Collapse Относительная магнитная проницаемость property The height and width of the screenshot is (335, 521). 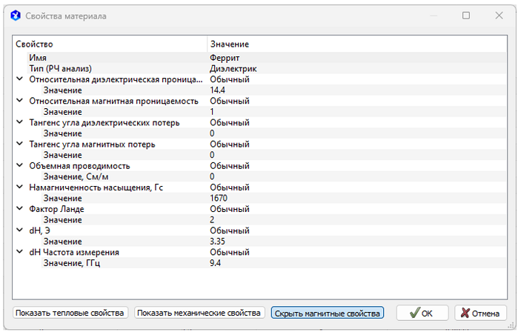20,101
